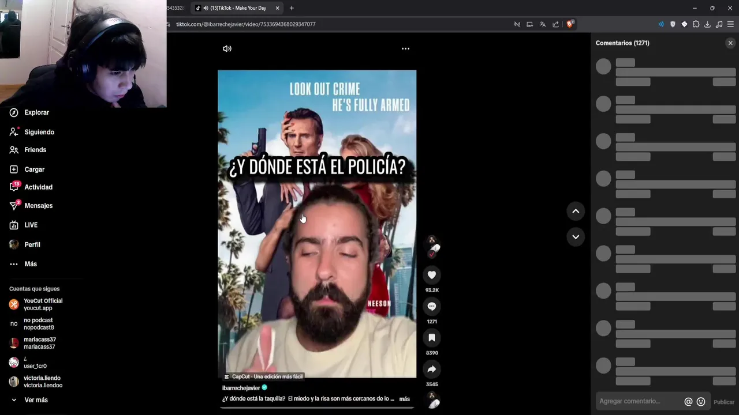Open browser translate page icon

(543, 24)
